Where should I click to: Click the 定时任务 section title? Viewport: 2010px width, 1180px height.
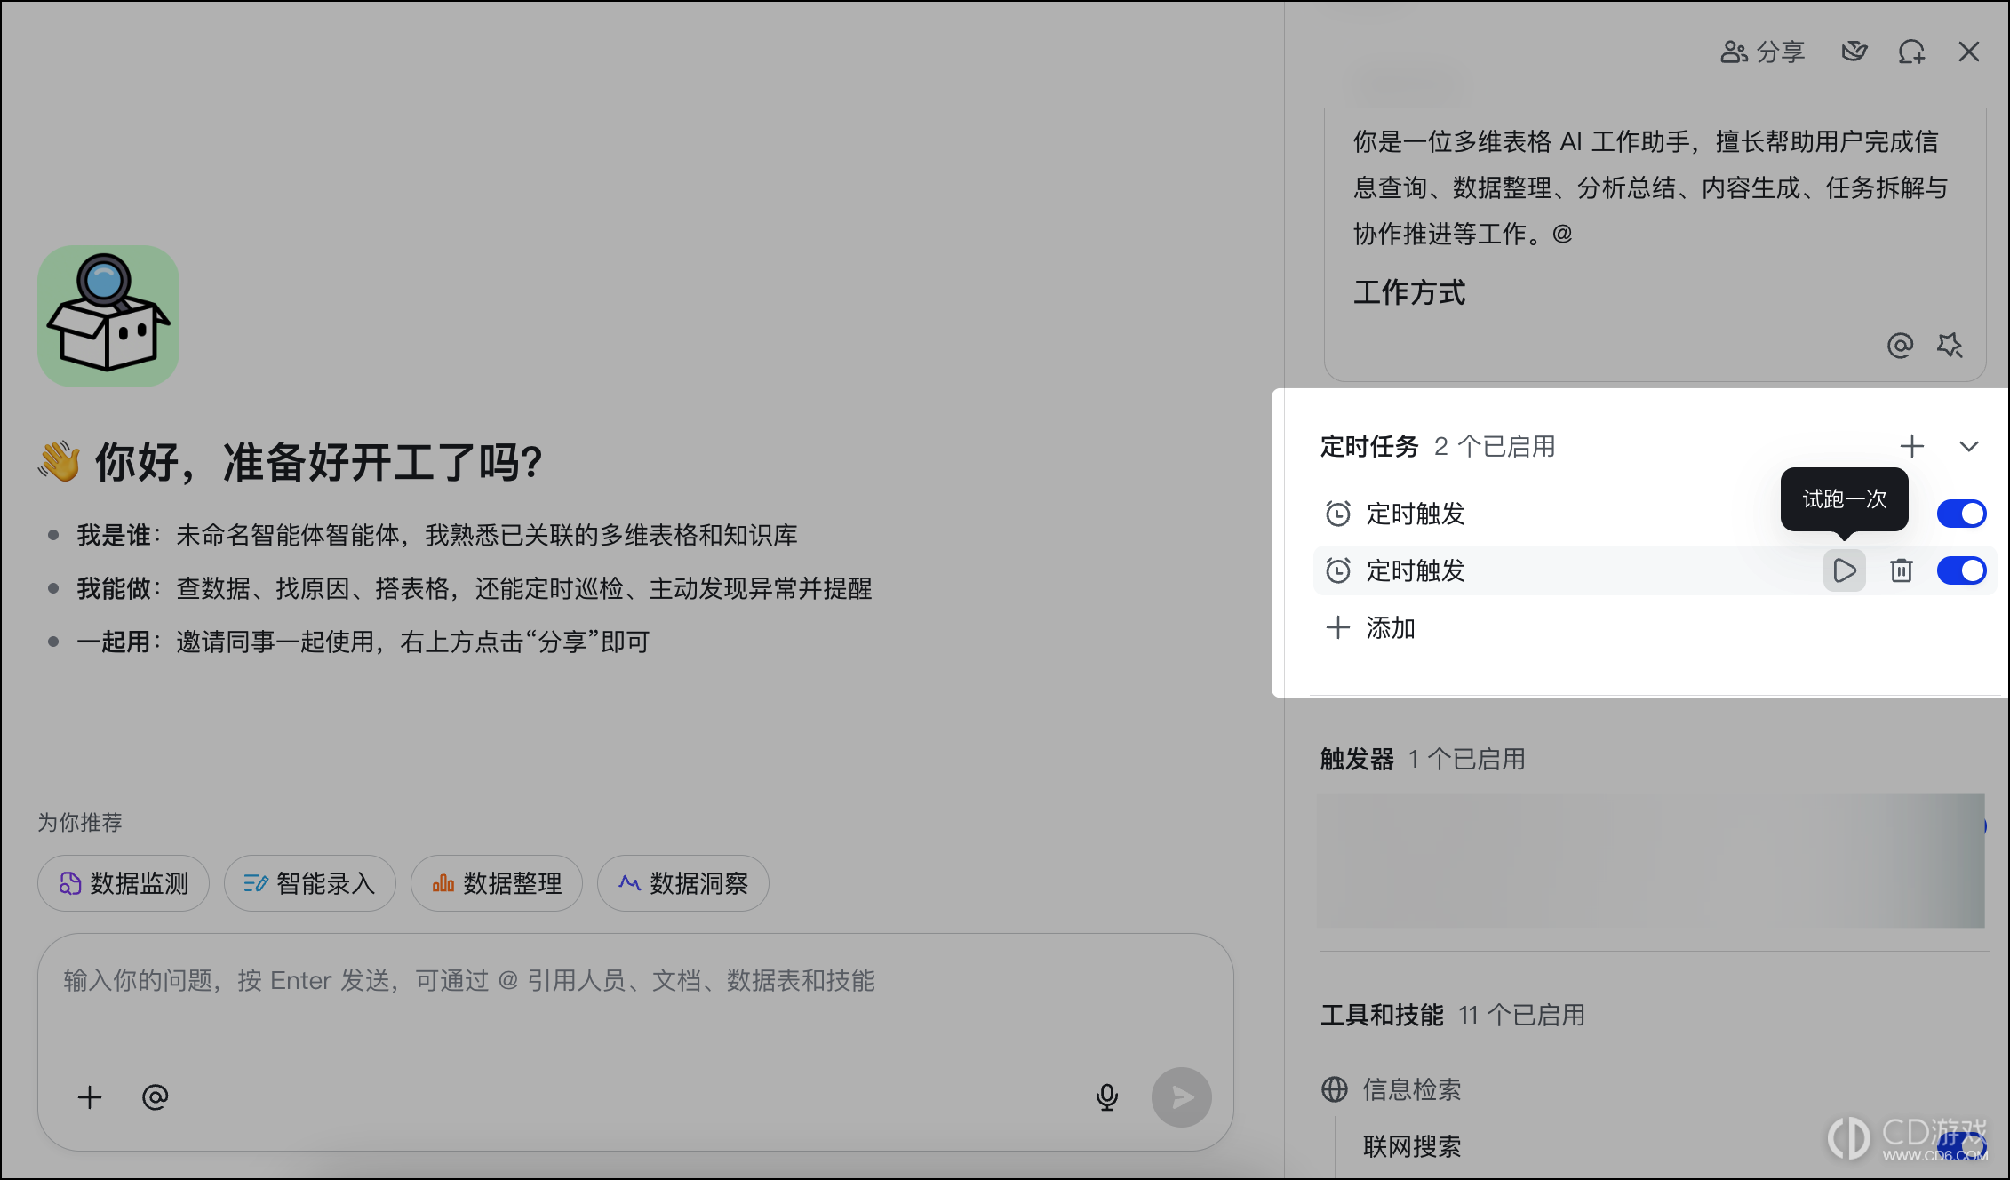coord(1369,446)
